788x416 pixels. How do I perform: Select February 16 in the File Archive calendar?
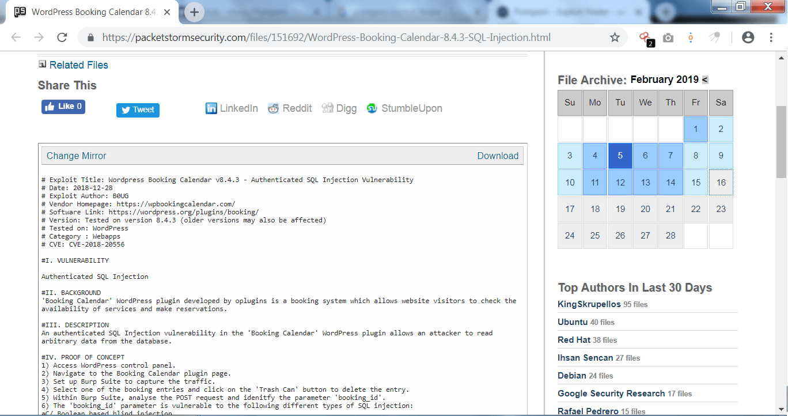pos(721,182)
